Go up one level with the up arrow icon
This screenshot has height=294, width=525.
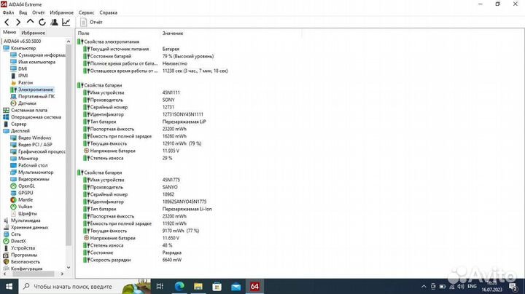pyautogui.click(x=30, y=22)
